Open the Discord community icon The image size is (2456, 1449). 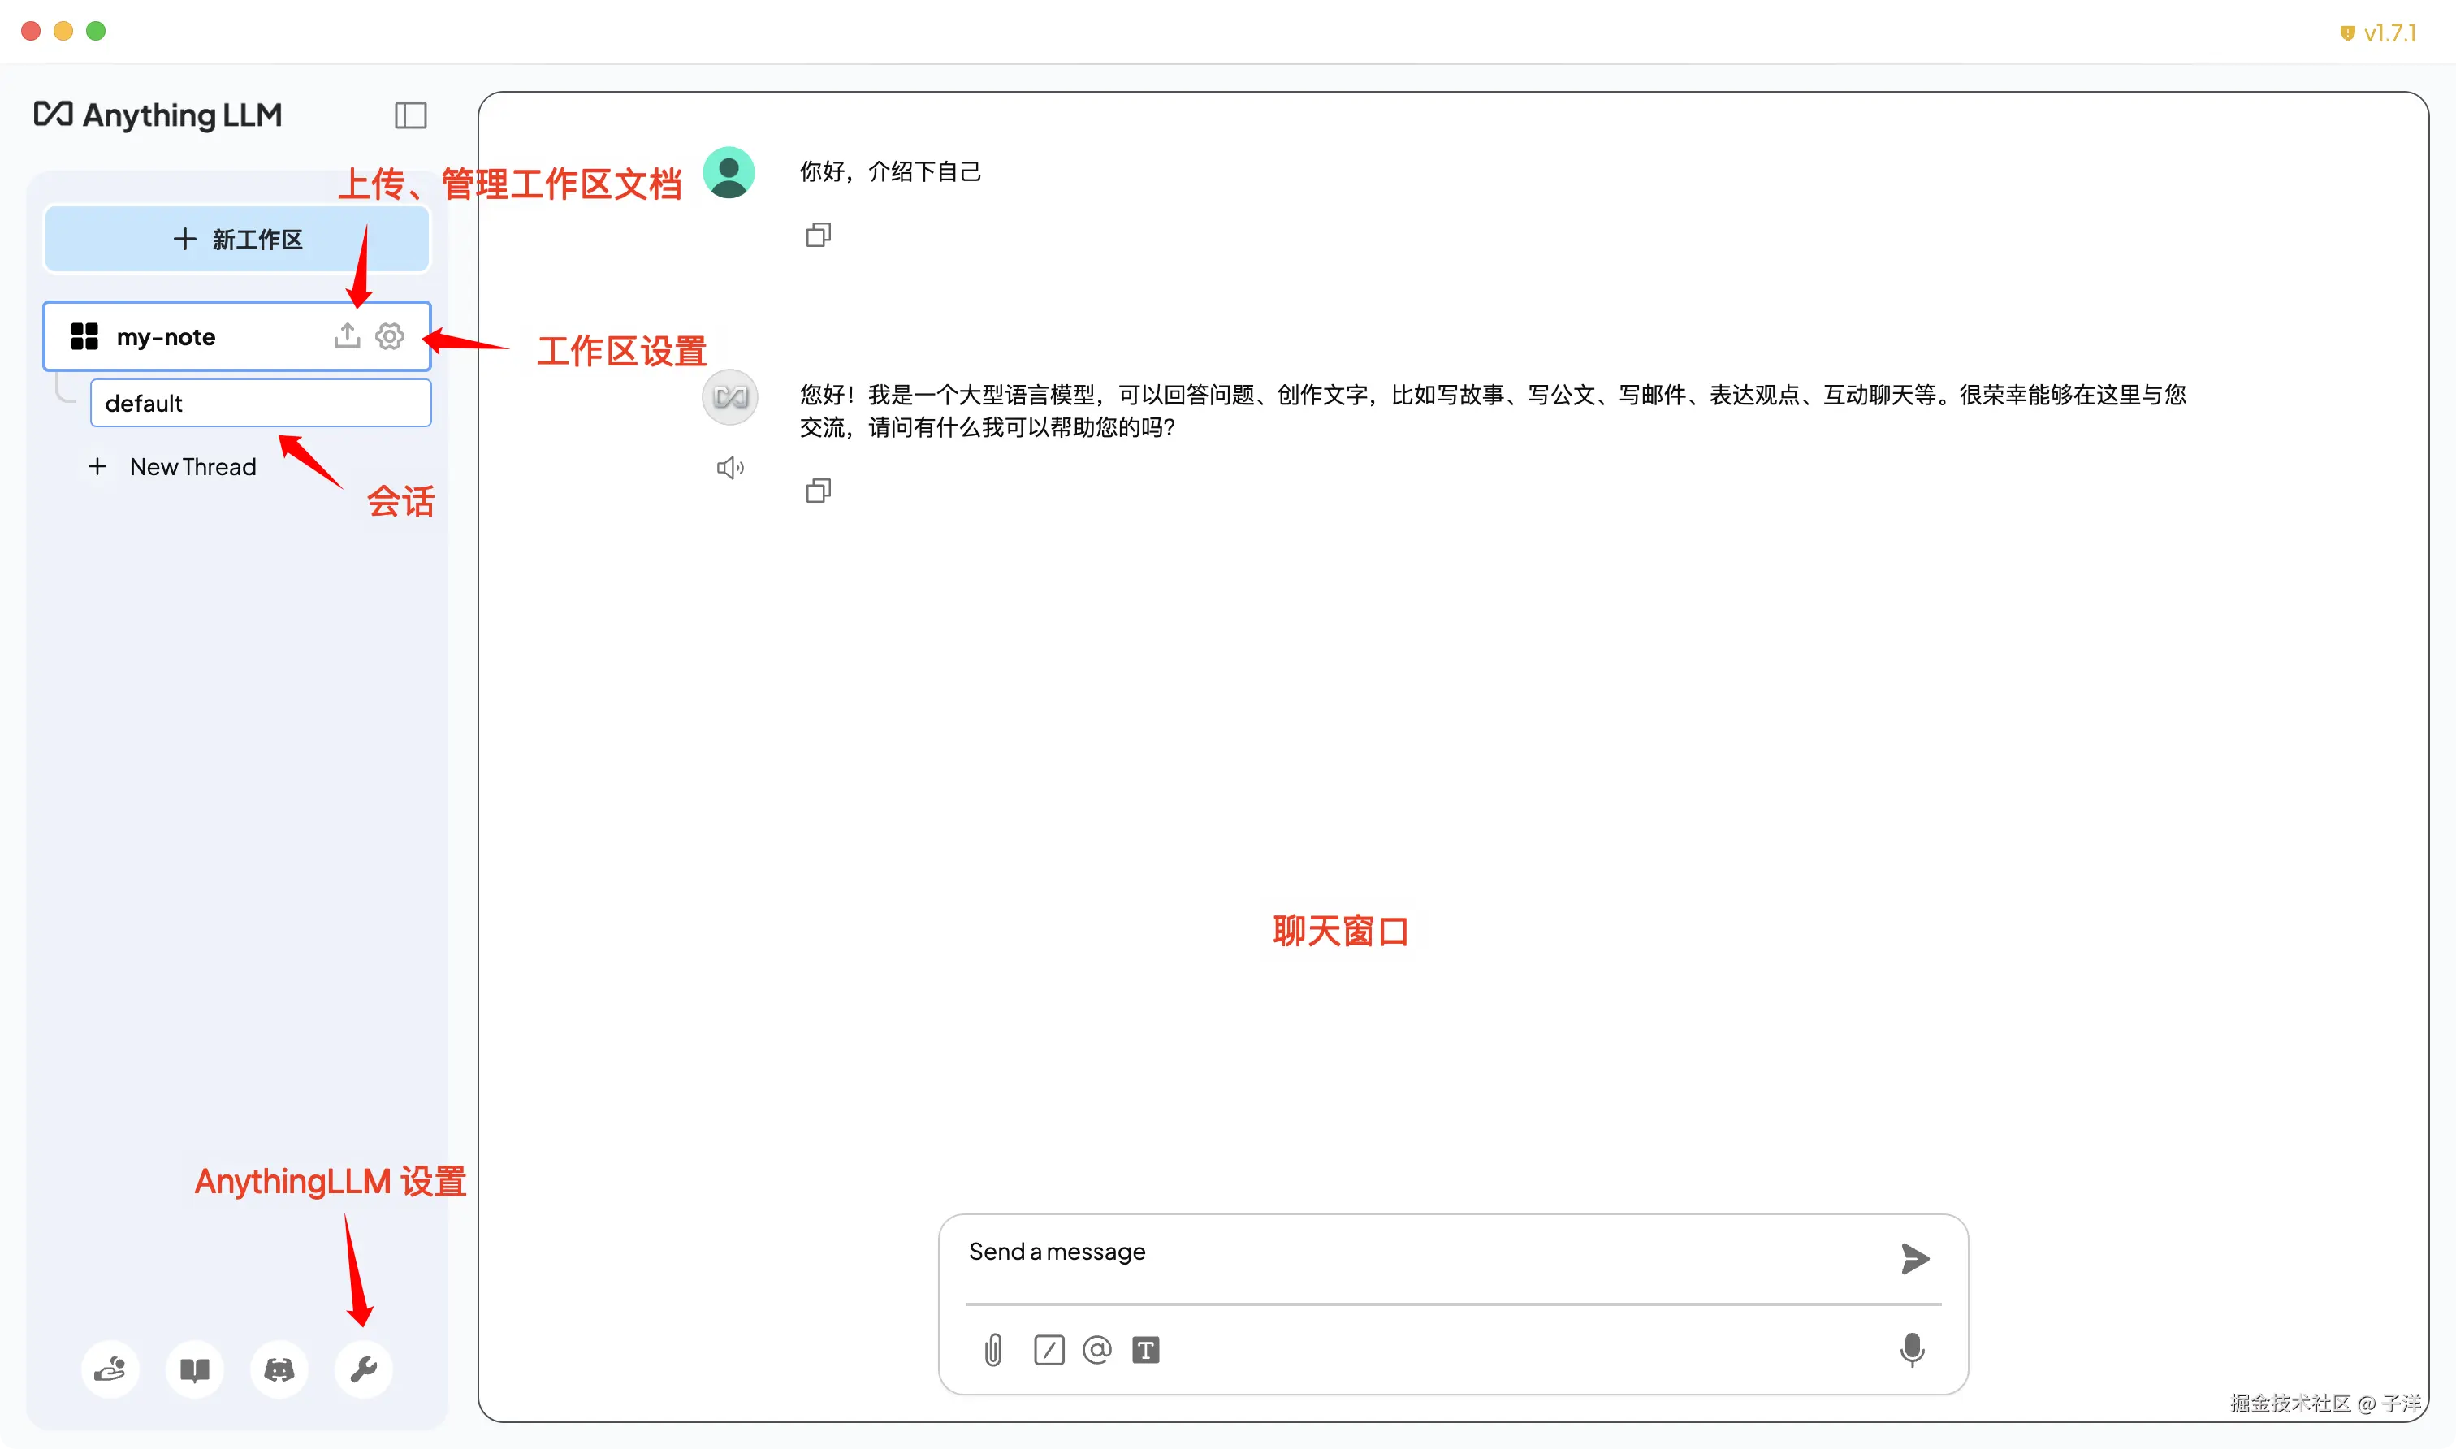coord(279,1369)
